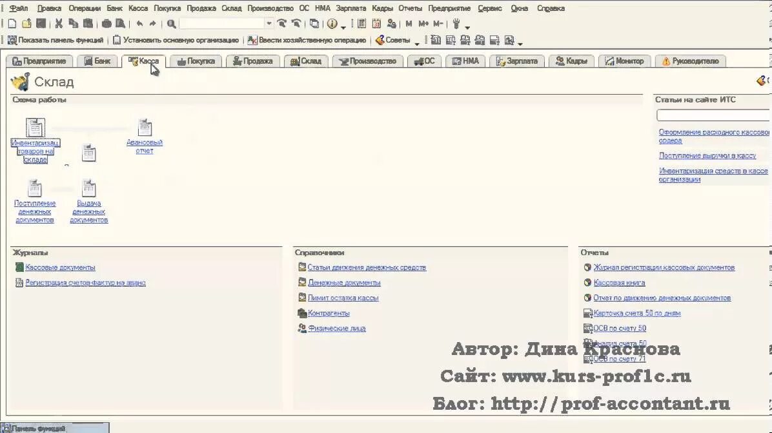Screen dimensions: 772x433
Task: Open the Контрагенты reference link
Action: point(329,313)
